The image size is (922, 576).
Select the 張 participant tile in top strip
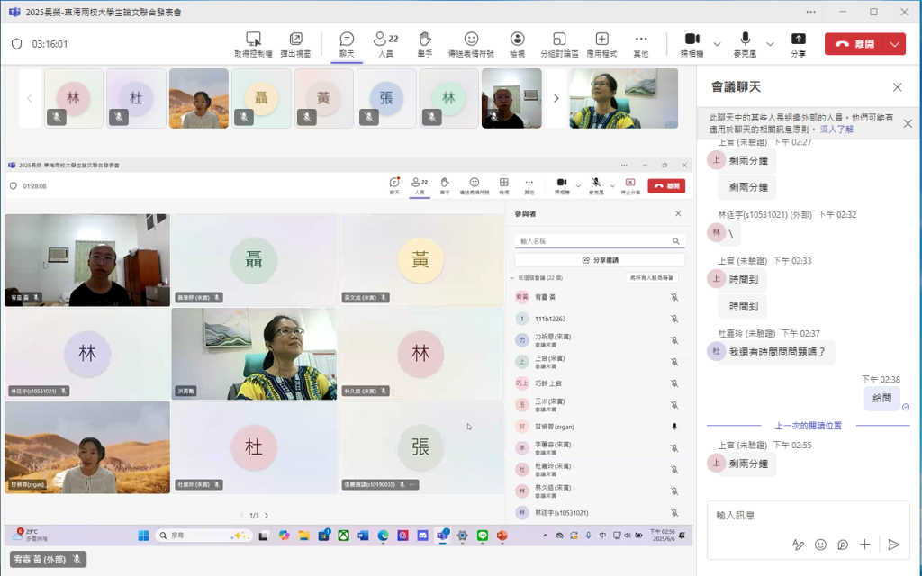[386, 98]
